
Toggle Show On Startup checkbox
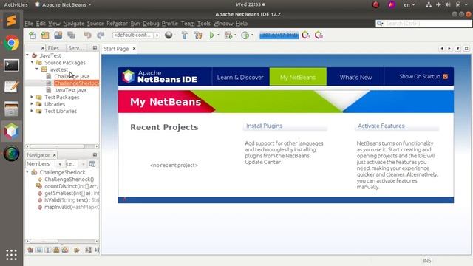445,77
